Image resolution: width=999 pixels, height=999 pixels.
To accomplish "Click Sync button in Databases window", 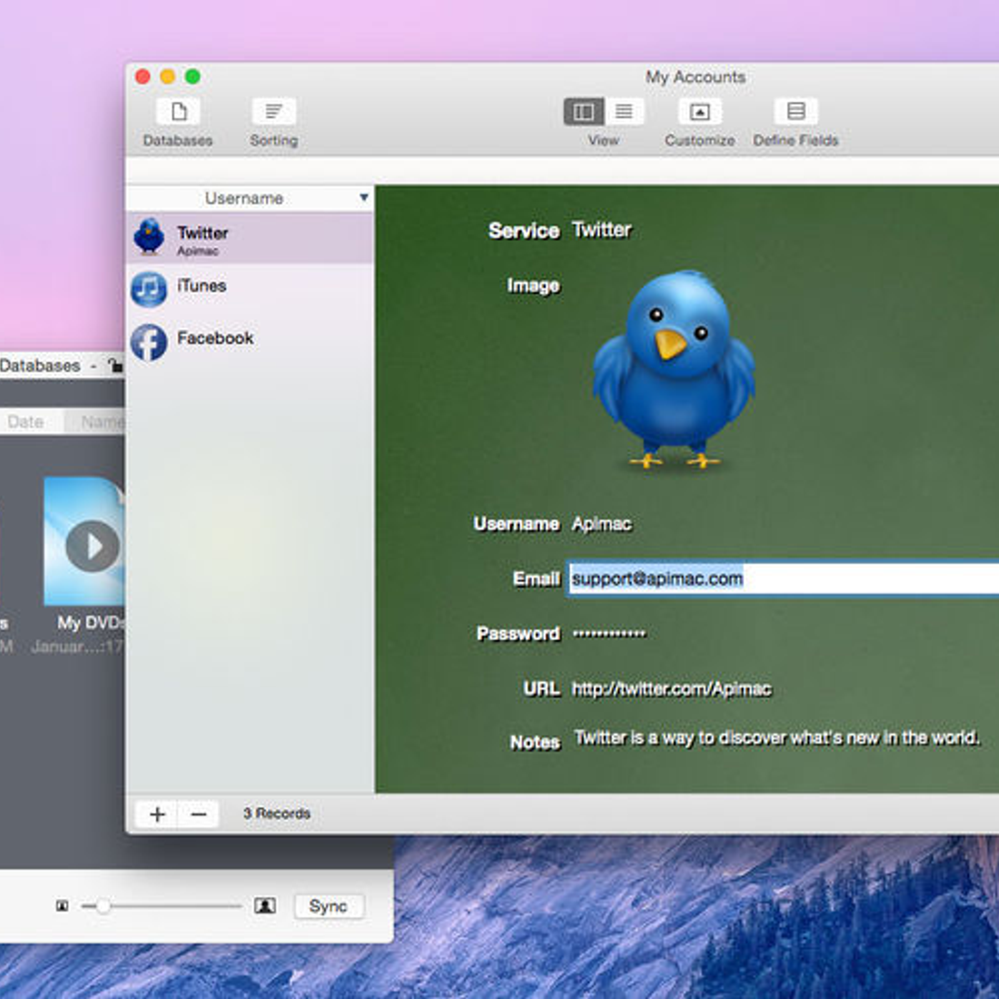I will click(x=328, y=906).
